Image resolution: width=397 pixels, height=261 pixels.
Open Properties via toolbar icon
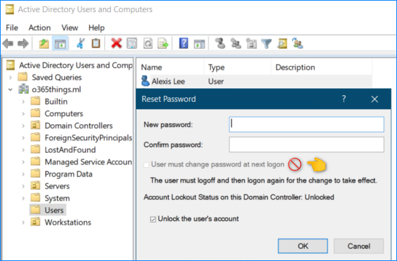click(132, 44)
